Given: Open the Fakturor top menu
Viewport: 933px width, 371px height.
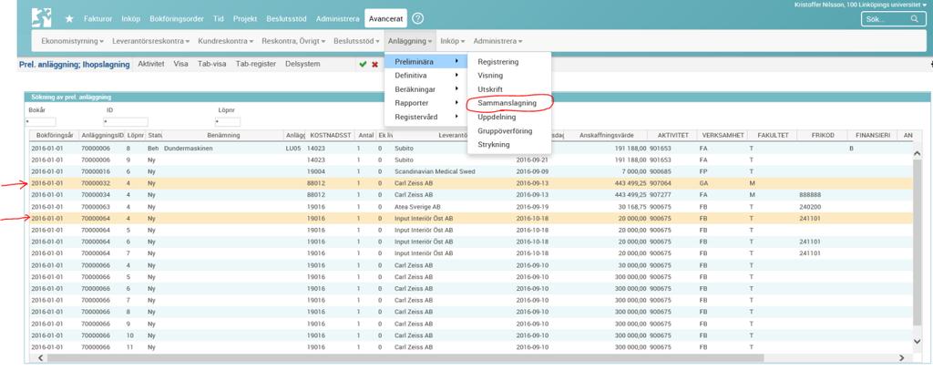Looking at the screenshot, I should [98, 18].
